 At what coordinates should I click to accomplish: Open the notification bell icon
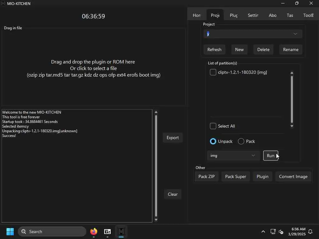click(x=310, y=232)
